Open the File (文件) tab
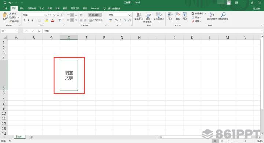This screenshot has height=143, width=264. coord(5,8)
